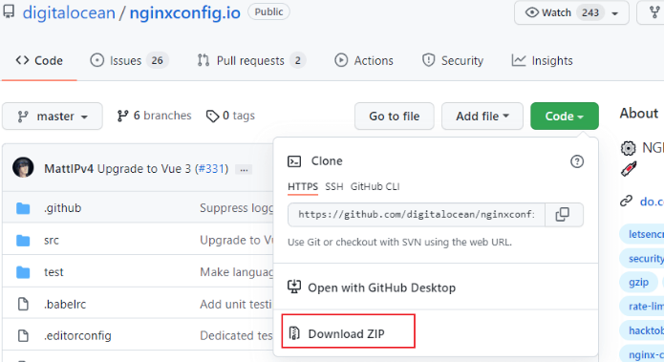Image resolution: width=664 pixels, height=362 pixels.
Task: Open the .github folder
Action: point(63,208)
